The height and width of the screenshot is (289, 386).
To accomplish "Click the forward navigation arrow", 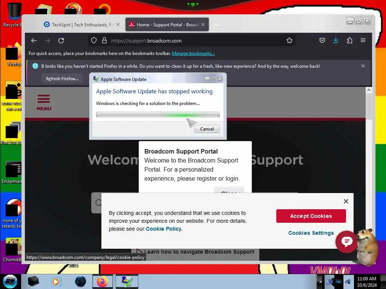I will pyautogui.click(x=47, y=41).
